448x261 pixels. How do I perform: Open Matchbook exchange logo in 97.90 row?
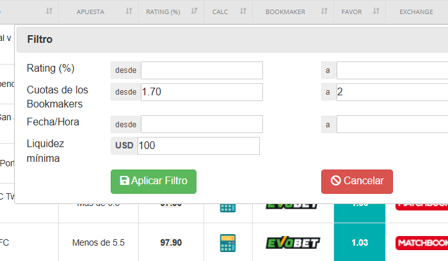point(422,243)
